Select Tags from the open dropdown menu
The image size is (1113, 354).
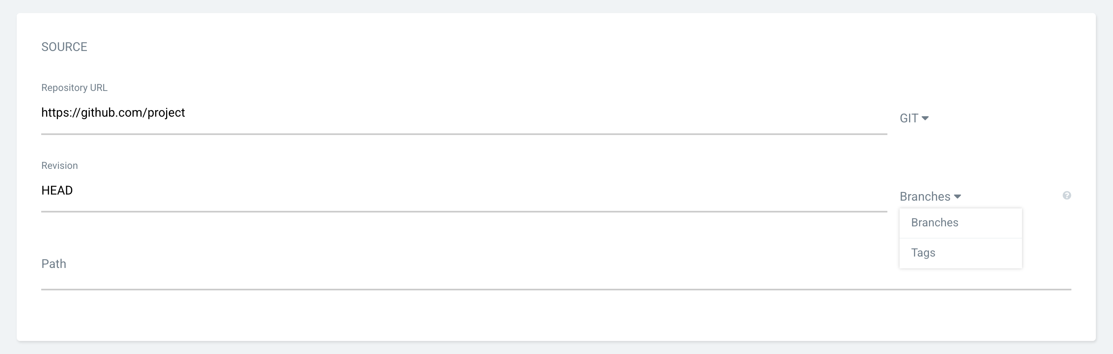click(x=923, y=252)
